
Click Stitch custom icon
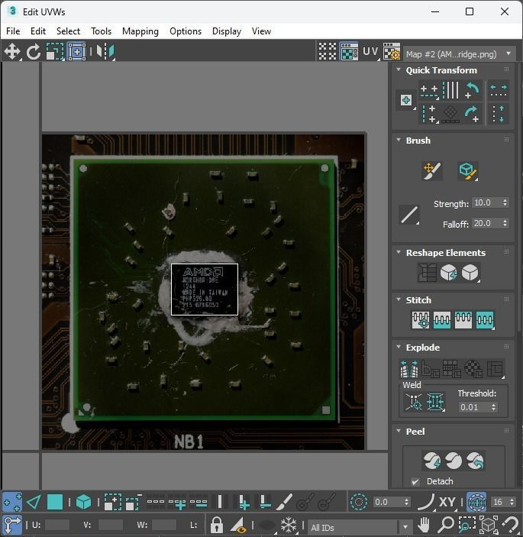pos(485,320)
